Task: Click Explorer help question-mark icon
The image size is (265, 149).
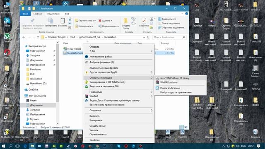Action: pos(187,14)
